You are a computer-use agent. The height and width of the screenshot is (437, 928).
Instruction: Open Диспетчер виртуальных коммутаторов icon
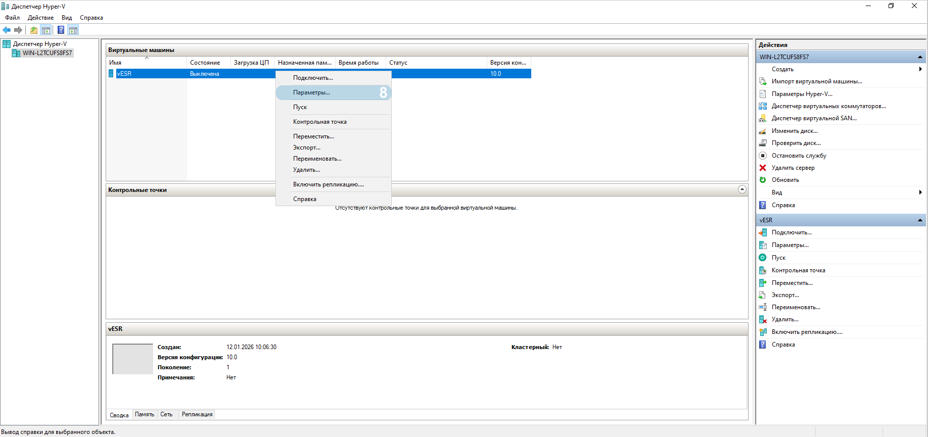tap(763, 106)
